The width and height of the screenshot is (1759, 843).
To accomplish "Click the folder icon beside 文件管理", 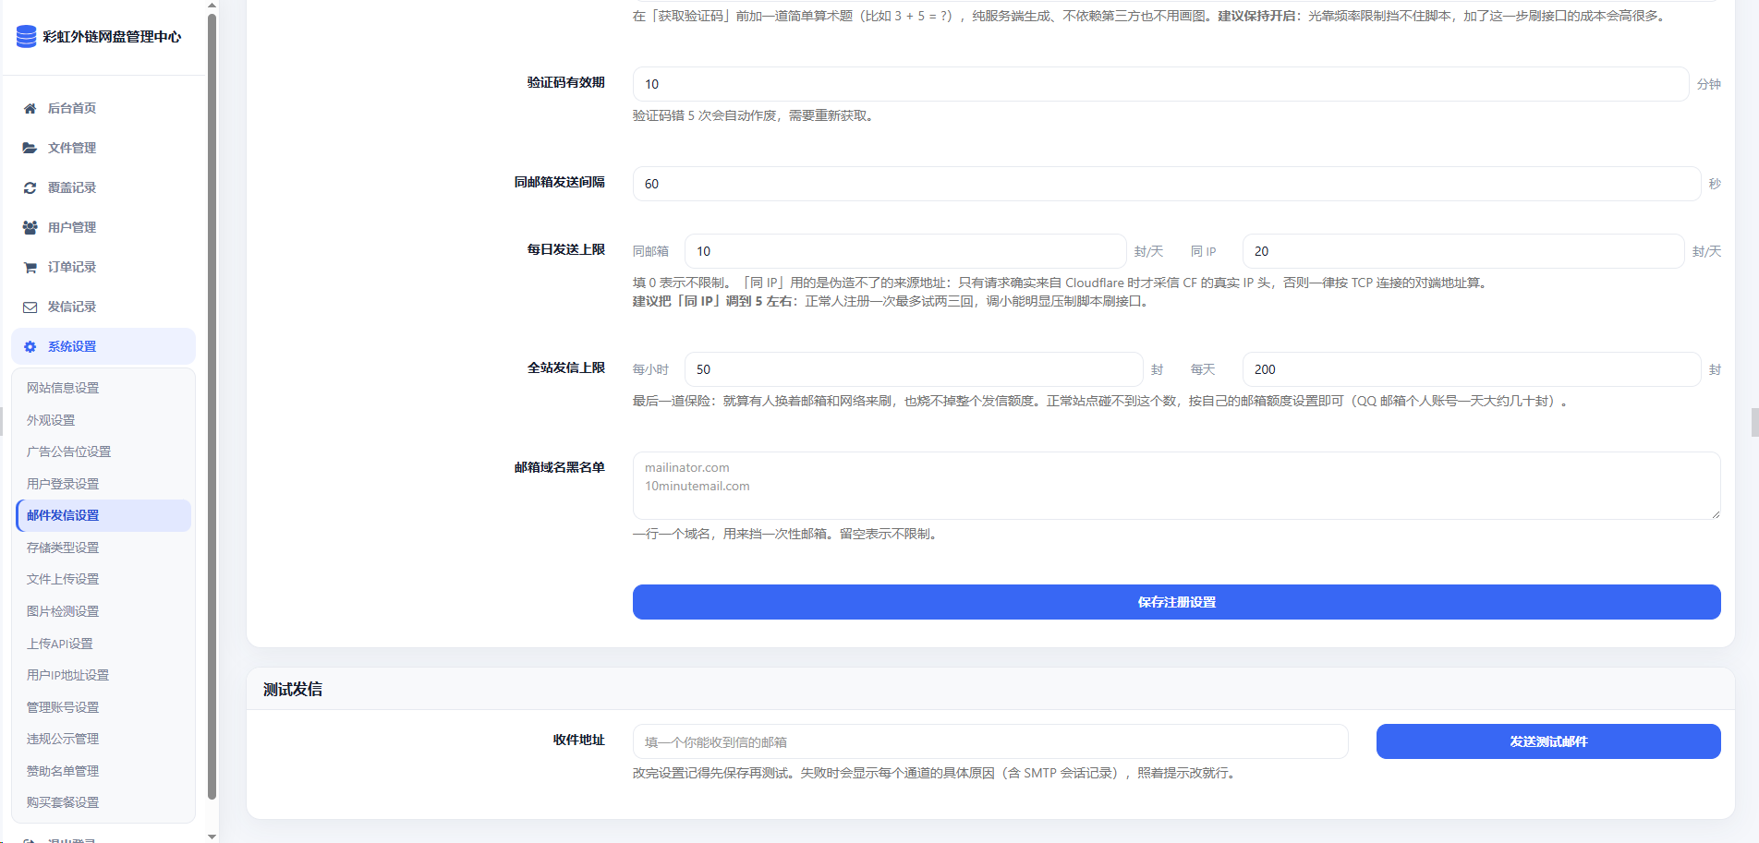I will (x=30, y=148).
